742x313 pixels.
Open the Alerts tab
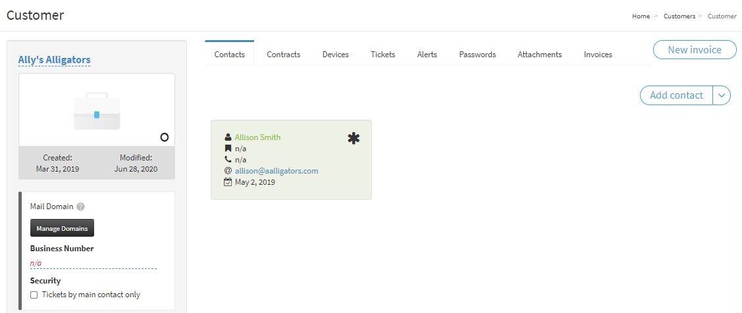click(x=427, y=55)
